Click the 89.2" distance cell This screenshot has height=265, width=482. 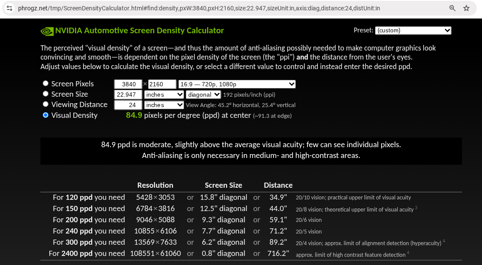(x=278, y=242)
